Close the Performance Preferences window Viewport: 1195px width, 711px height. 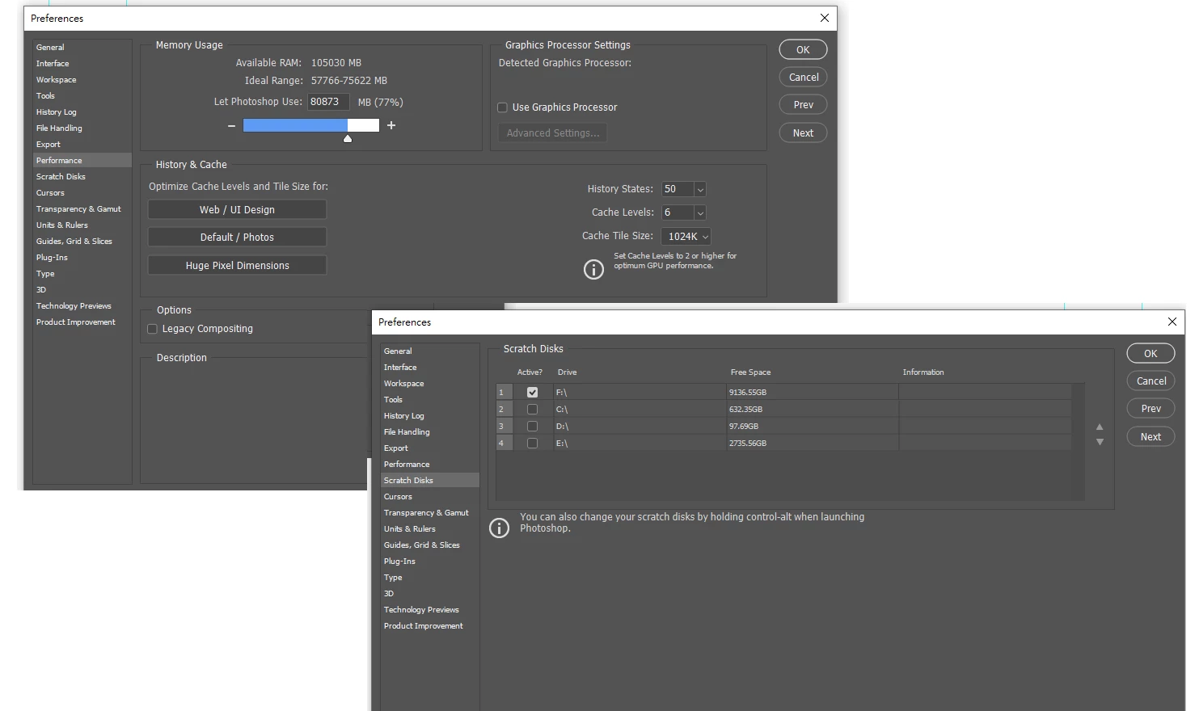[824, 18]
